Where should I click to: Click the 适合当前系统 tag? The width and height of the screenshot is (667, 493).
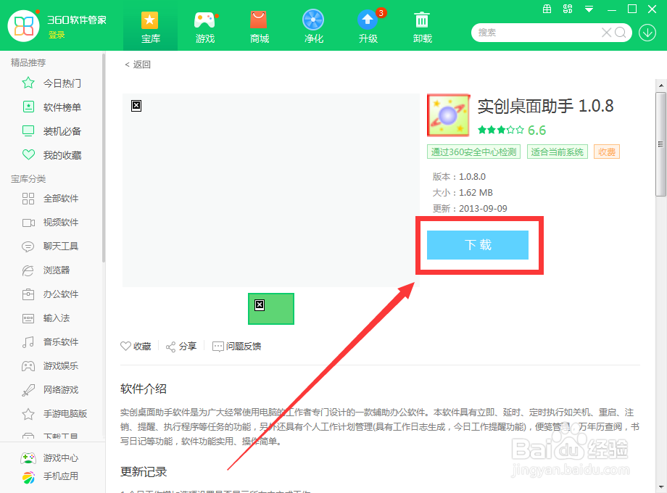point(558,152)
